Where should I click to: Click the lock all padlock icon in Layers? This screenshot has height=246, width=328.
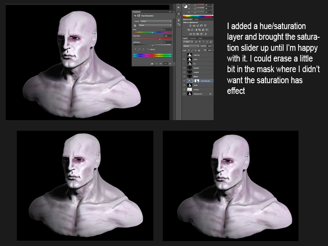(199, 50)
